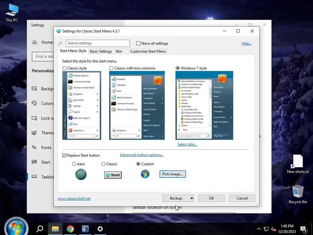Image resolution: width=313 pixels, height=235 pixels.
Task: Show hidden system tray icons
Action: pyautogui.click(x=259, y=229)
